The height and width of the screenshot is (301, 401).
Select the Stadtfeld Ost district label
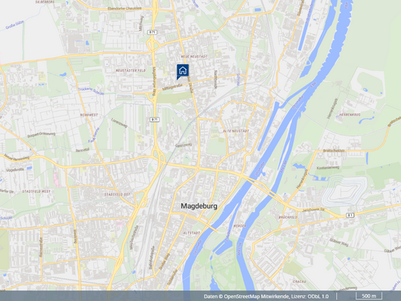(117, 195)
